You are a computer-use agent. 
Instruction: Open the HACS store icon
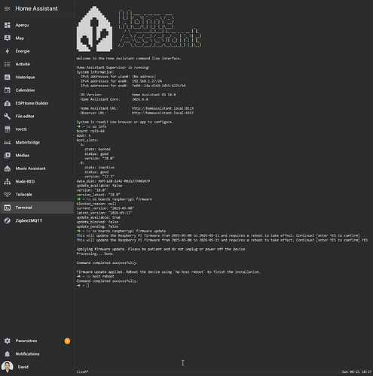tap(8, 129)
